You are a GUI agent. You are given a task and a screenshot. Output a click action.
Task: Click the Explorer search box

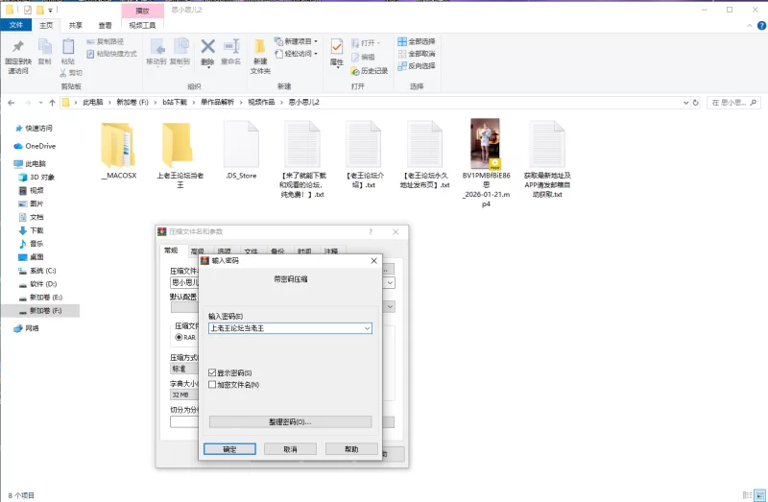733,103
